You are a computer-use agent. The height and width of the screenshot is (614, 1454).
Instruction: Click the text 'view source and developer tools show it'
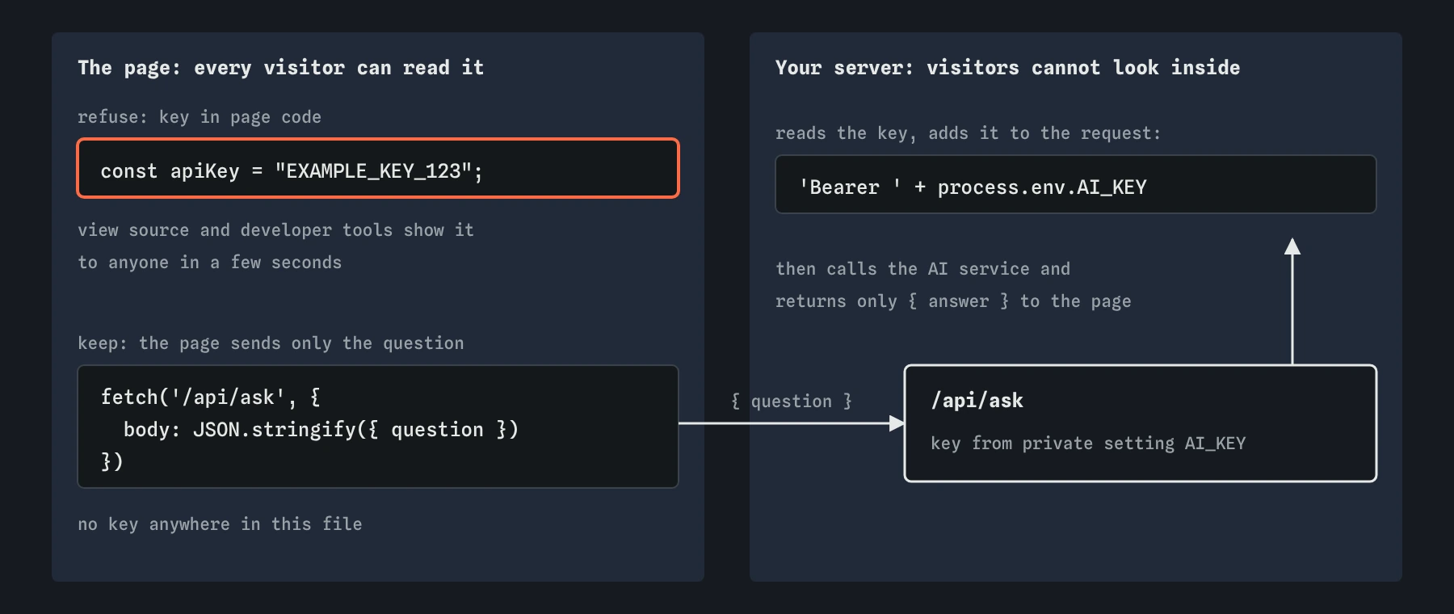(275, 230)
